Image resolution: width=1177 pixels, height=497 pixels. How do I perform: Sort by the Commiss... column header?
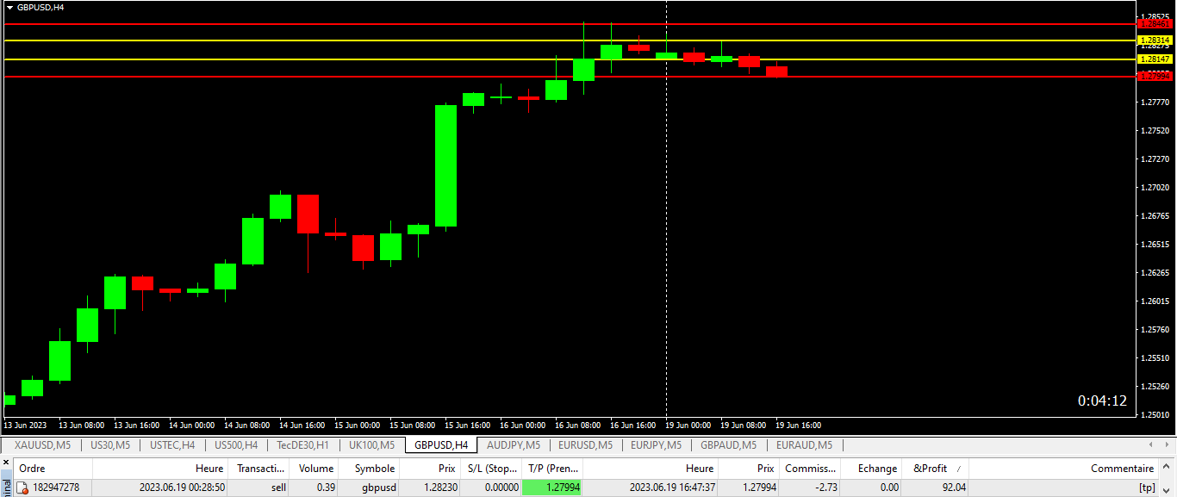coord(810,469)
